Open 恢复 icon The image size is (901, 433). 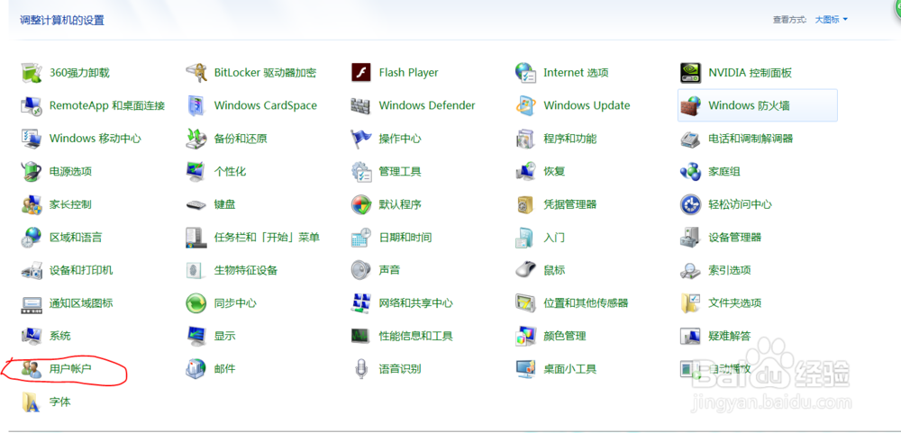point(525,171)
